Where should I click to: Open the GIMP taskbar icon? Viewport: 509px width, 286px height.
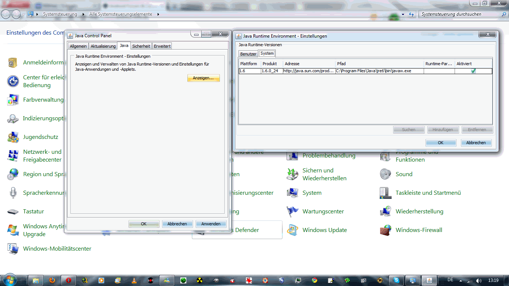click(x=216, y=280)
